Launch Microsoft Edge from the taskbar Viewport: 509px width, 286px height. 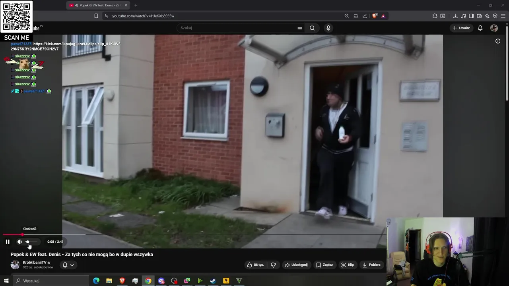point(96,281)
